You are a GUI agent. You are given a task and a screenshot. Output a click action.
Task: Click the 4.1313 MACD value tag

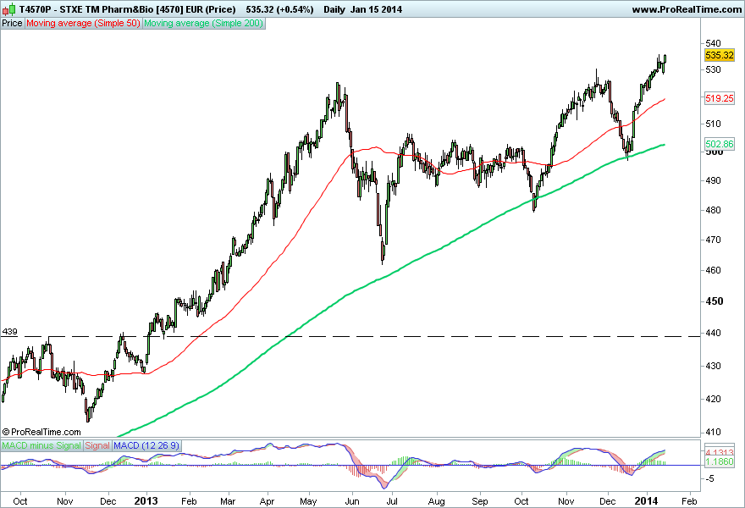(x=720, y=452)
